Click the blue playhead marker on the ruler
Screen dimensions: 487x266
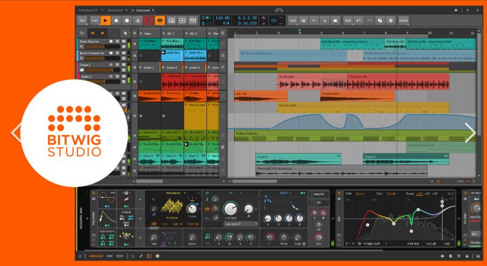(300, 30)
